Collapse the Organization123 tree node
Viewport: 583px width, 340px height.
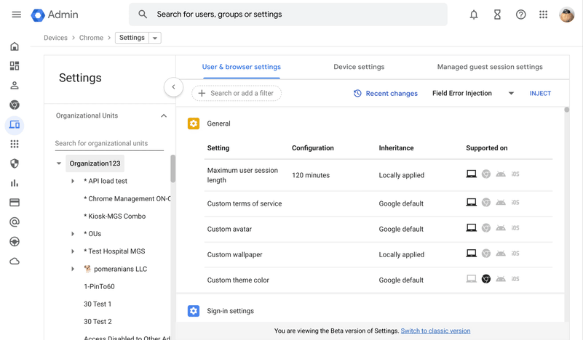pos(59,163)
